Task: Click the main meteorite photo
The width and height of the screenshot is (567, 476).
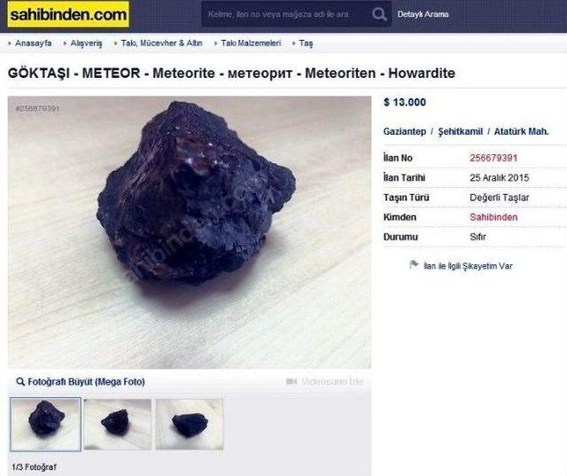Action: (x=190, y=232)
